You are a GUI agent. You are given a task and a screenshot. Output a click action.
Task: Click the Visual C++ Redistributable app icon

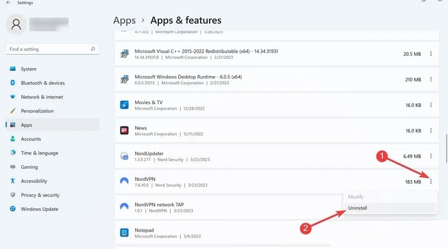pyautogui.click(x=124, y=54)
